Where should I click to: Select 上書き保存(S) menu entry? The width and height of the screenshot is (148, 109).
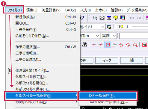click(46, 30)
